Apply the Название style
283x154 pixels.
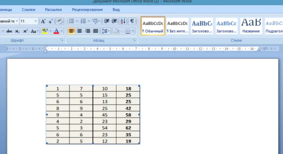coord(251,26)
